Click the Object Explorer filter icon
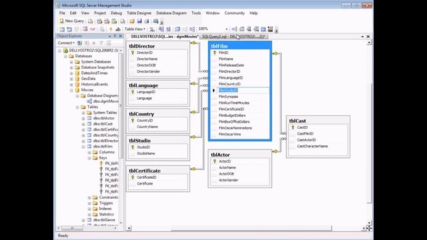 [x=101, y=43]
